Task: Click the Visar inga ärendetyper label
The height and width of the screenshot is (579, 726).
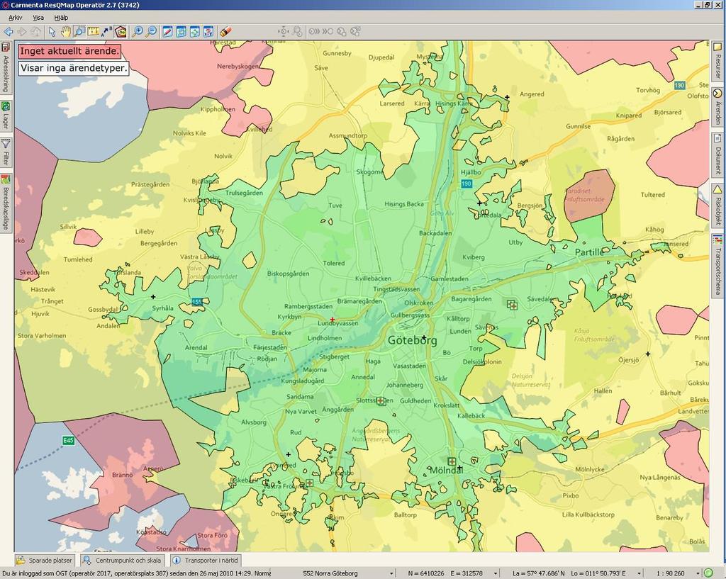Action: 74,68
